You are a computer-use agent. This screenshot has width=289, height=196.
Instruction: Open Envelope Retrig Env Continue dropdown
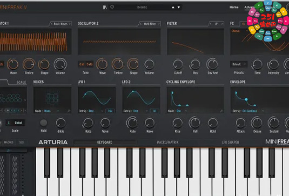[253, 111]
